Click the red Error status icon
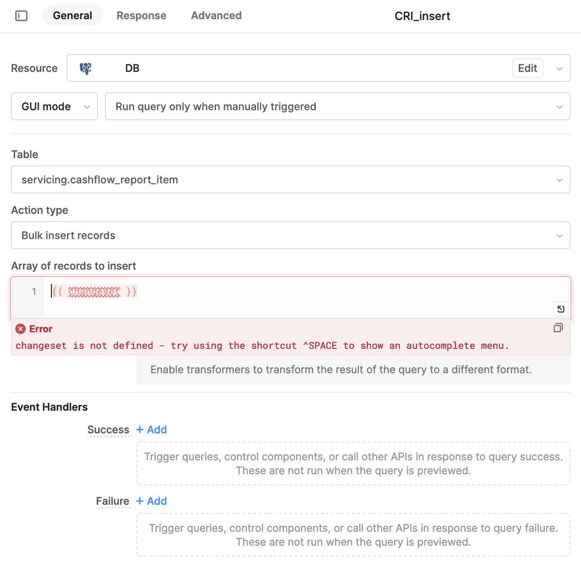581x574 pixels. coord(20,329)
